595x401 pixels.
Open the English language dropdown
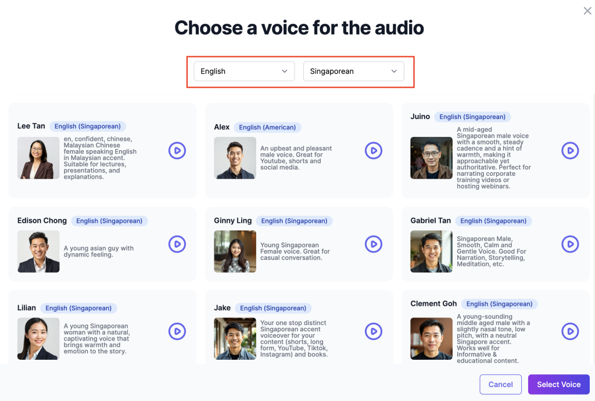(244, 71)
